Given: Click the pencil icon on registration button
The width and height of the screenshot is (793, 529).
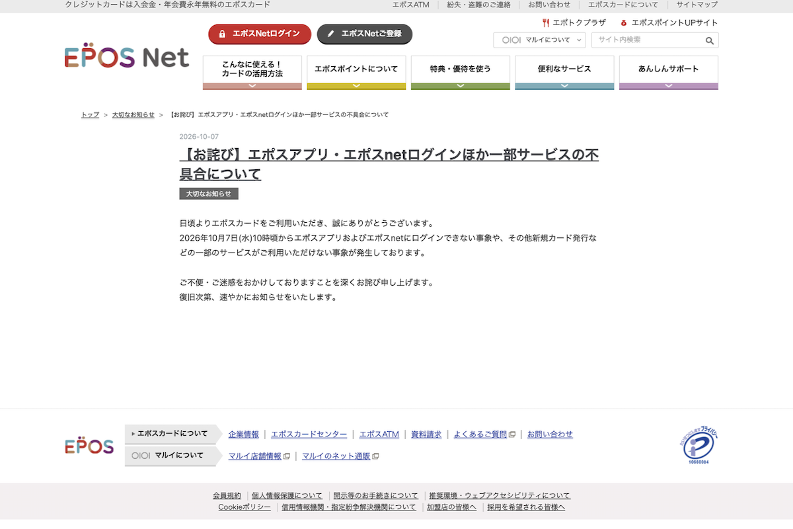Looking at the screenshot, I should click(330, 34).
